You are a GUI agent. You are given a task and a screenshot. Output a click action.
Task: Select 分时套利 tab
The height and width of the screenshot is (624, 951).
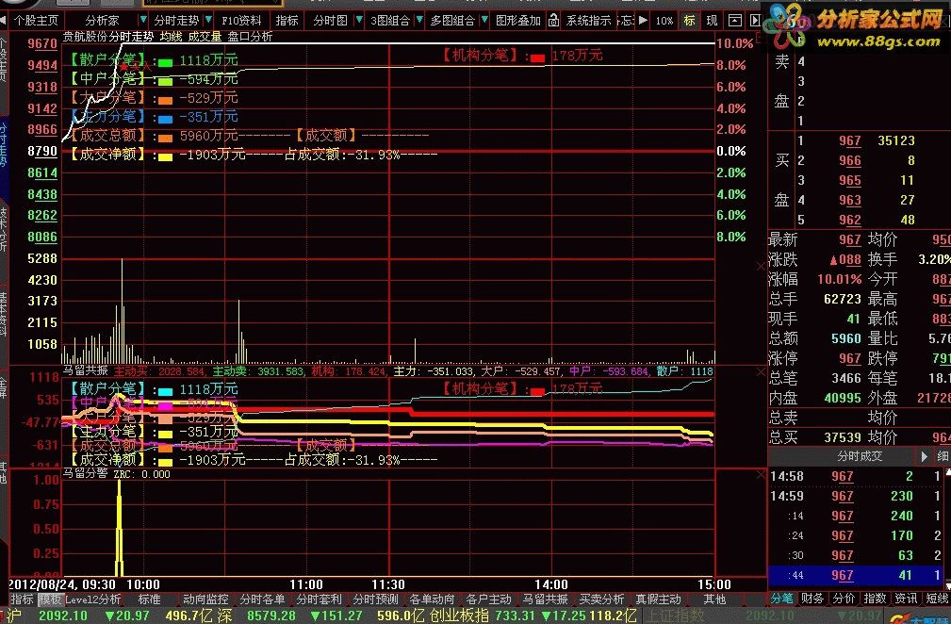(319, 599)
